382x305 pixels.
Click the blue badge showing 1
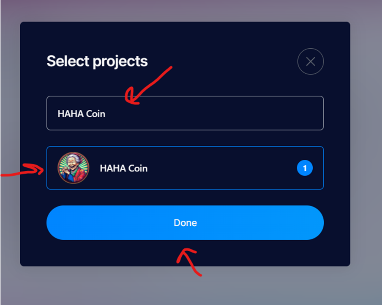pos(305,168)
